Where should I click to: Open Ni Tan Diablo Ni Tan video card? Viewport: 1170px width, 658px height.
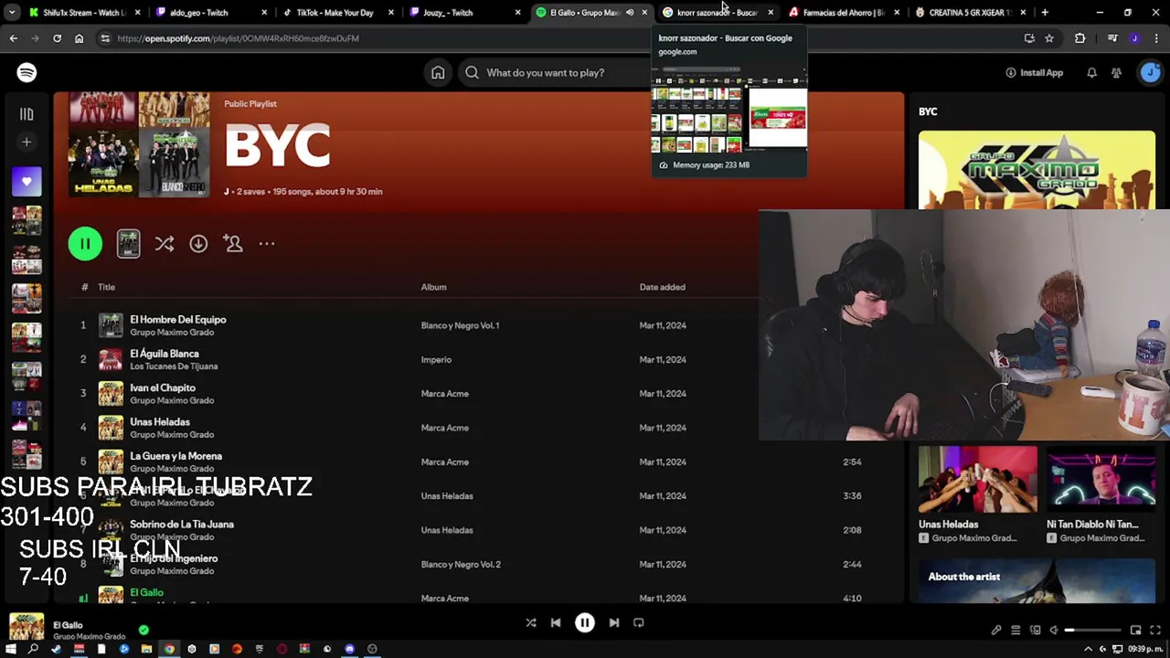coord(1101,494)
